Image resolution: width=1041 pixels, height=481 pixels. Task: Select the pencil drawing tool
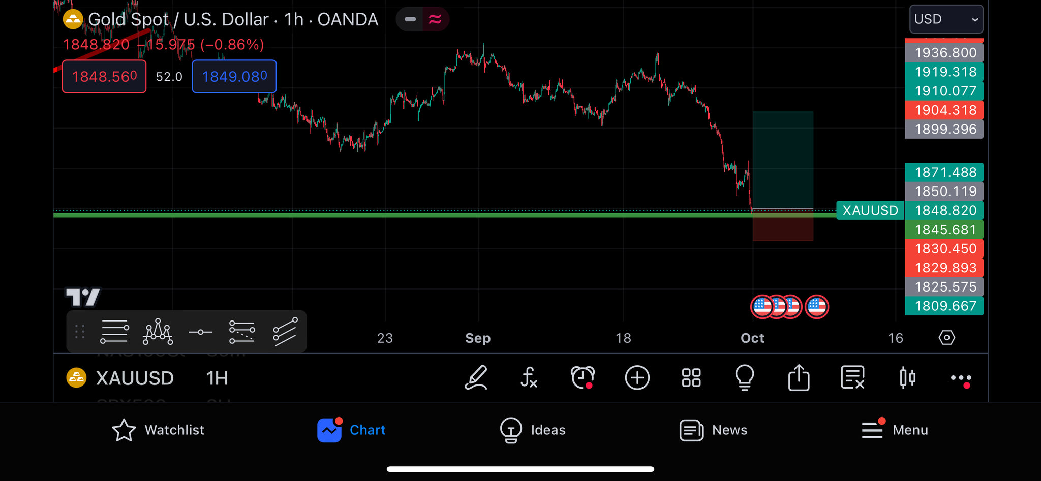(476, 378)
